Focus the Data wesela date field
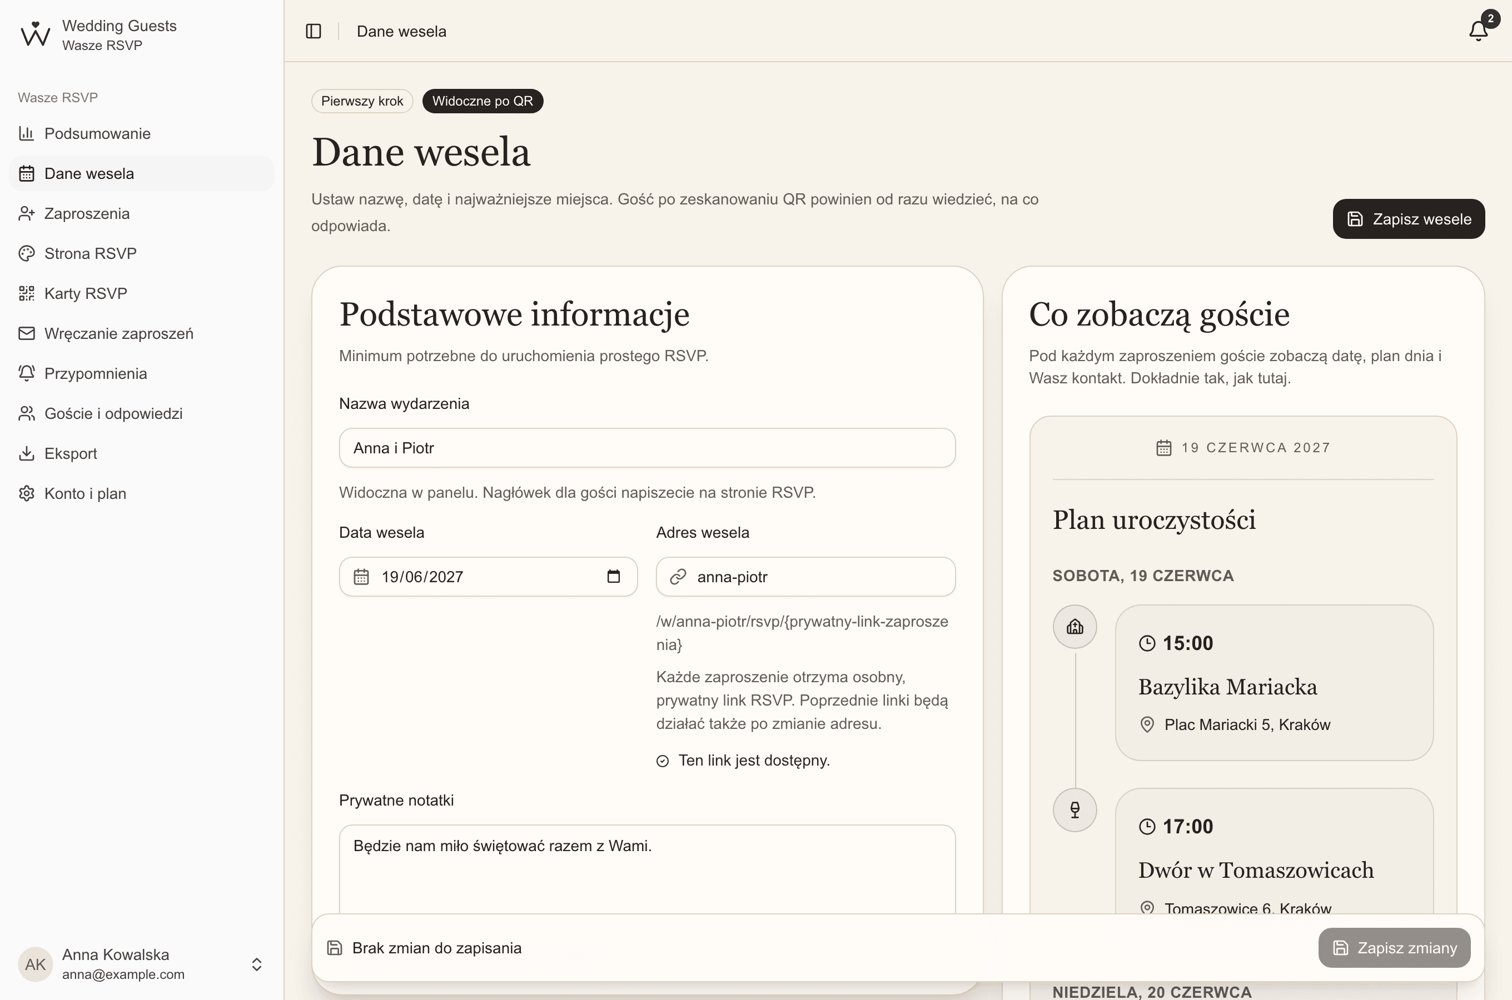 pos(488,577)
